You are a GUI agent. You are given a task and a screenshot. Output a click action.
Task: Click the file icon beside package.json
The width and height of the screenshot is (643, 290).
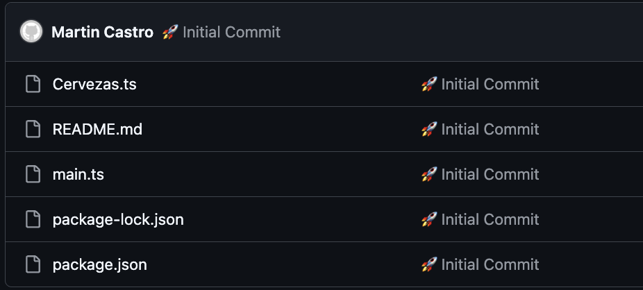[x=33, y=264]
